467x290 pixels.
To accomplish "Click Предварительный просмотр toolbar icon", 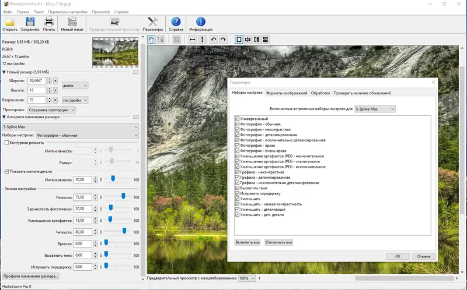I will tap(114, 24).
